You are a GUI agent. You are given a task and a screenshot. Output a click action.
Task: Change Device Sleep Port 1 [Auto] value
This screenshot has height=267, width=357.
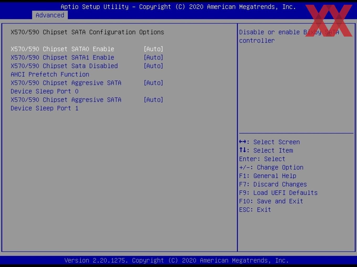point(154,100)
